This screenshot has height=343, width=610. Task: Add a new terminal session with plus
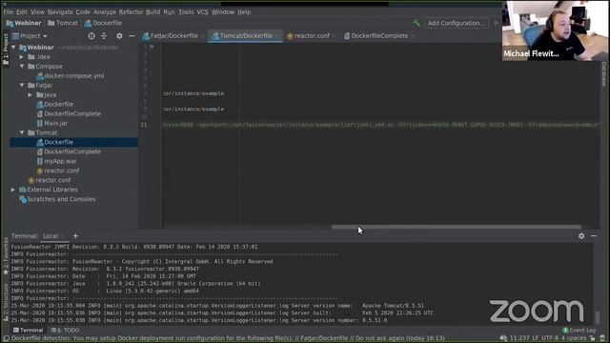point(75,236)
